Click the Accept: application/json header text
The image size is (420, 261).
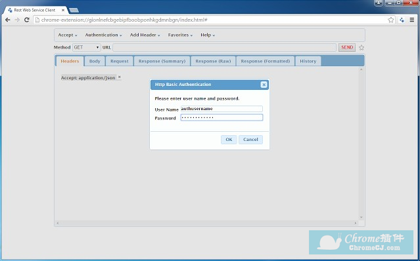[x=88, y=78]
